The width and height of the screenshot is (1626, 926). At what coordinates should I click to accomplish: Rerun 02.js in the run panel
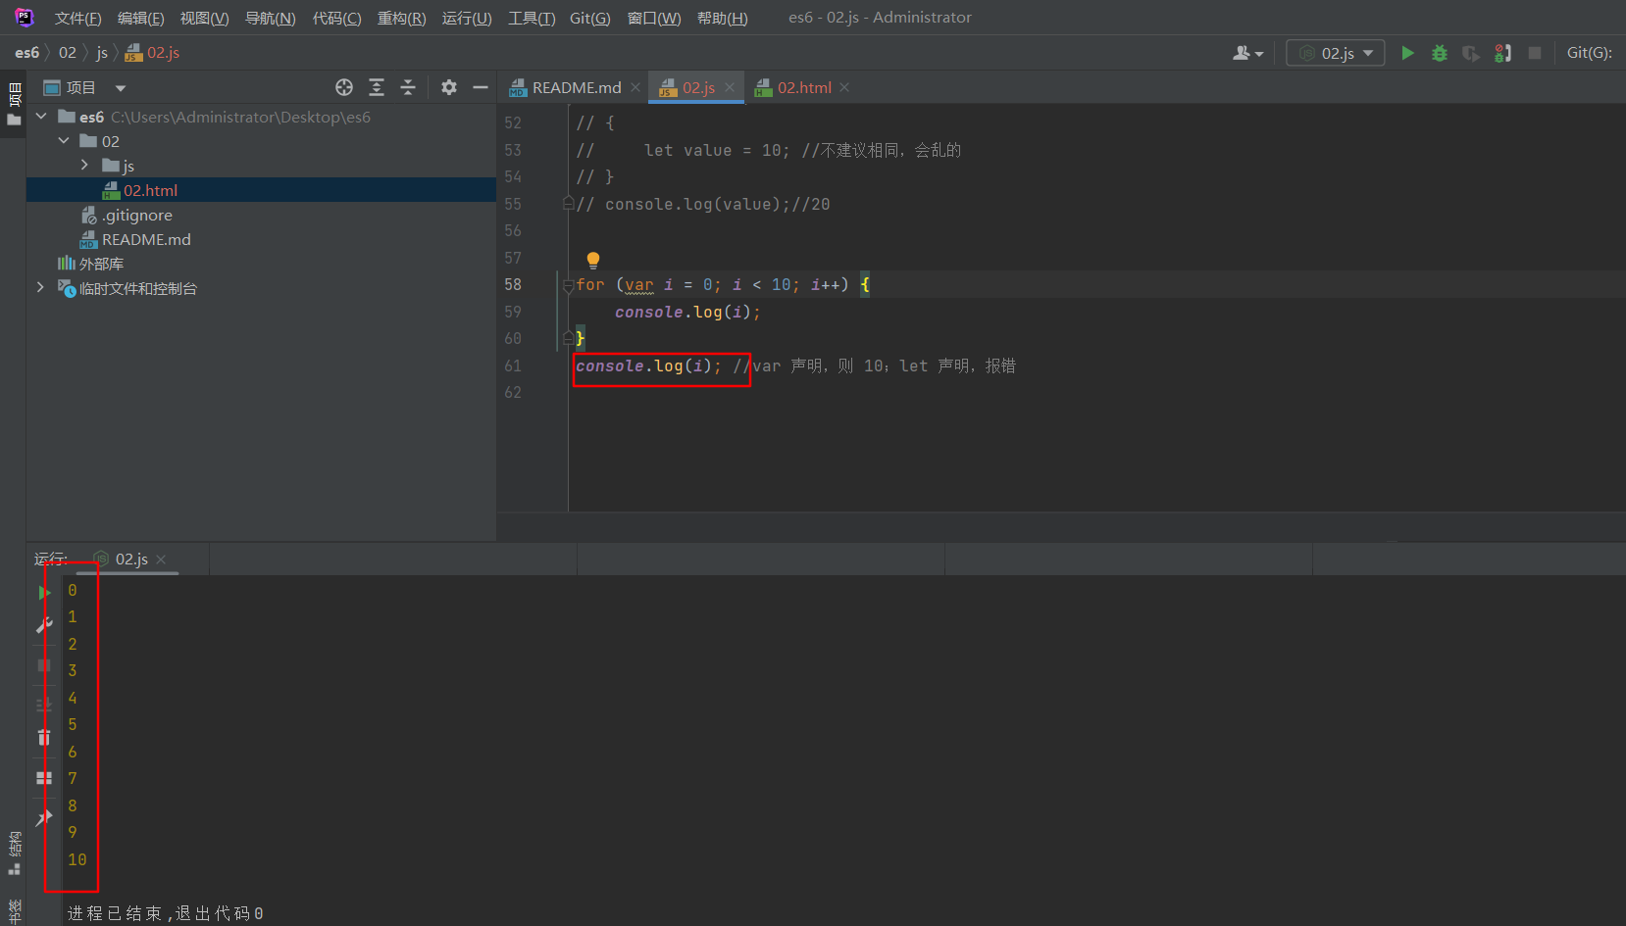tap(44, 593)
